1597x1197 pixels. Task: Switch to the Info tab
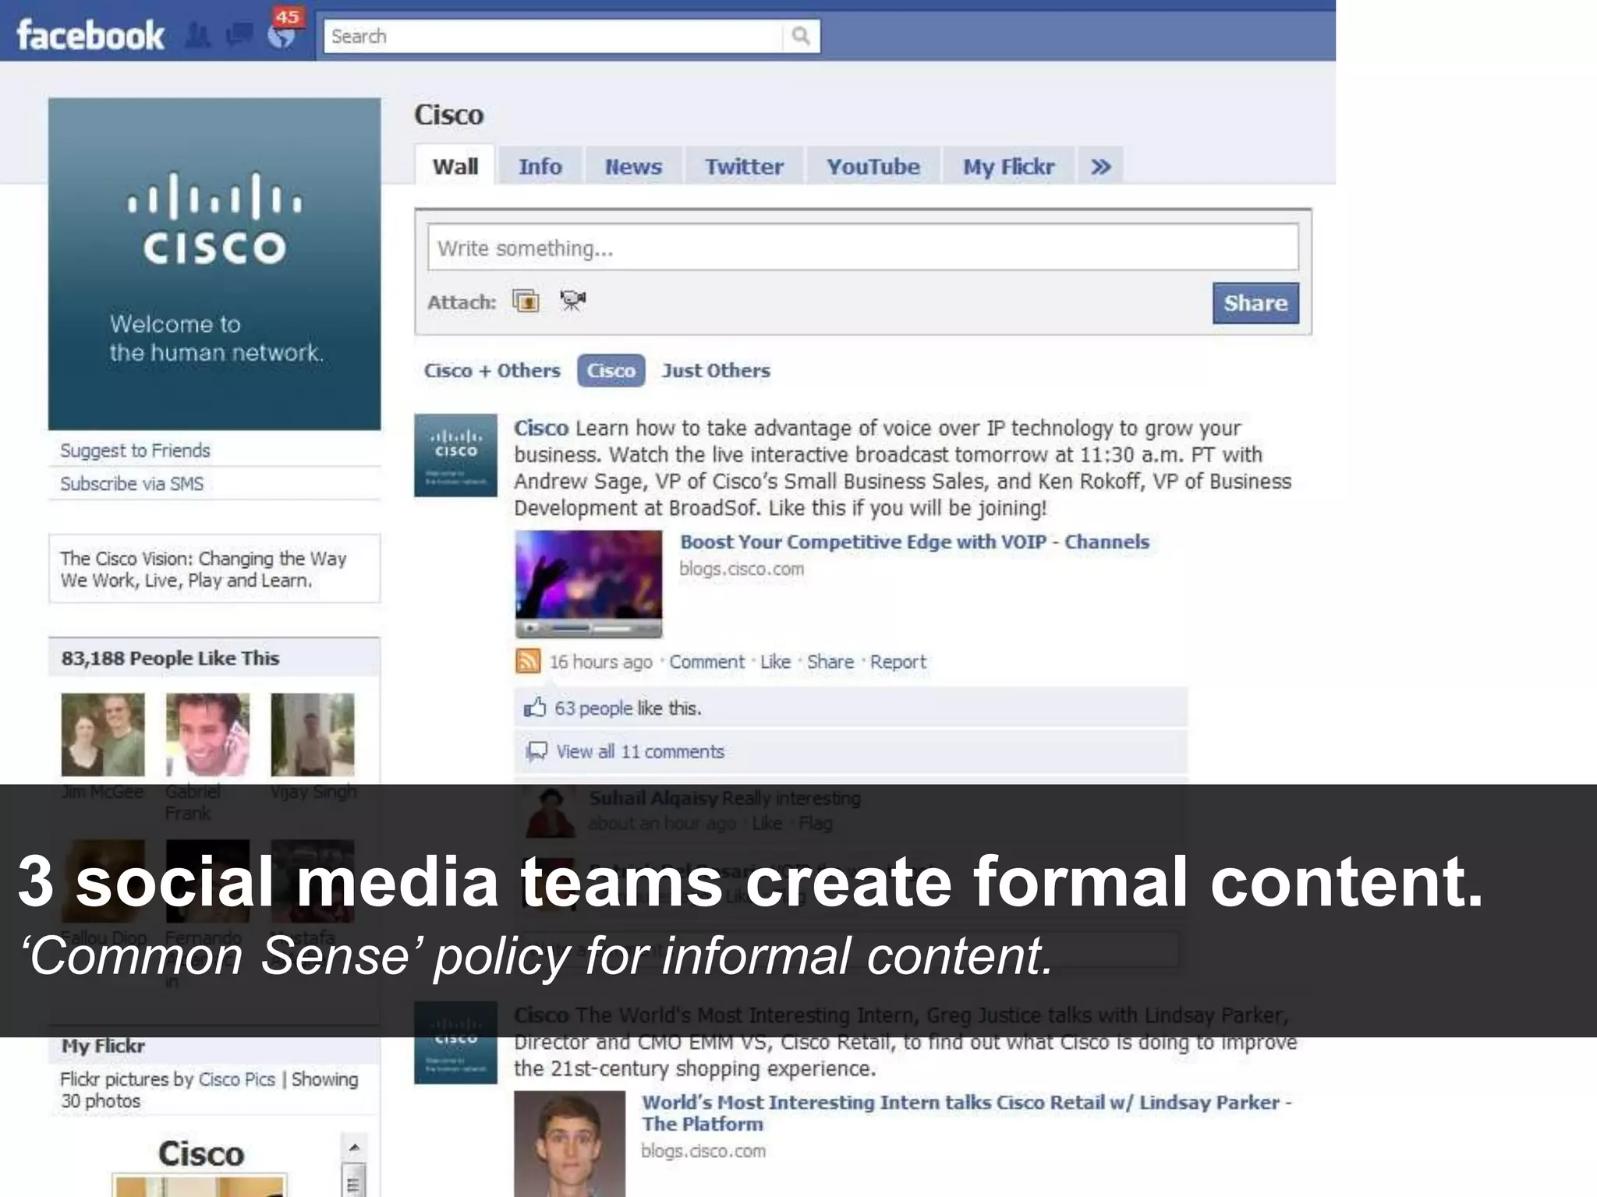[x=540, y=166]
